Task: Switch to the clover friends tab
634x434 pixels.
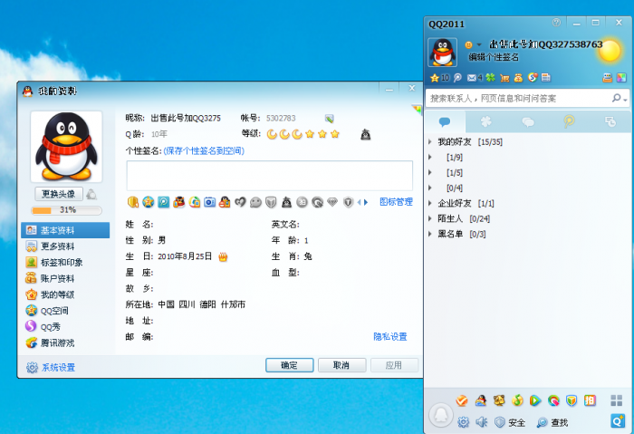Action: pos(486,121)
